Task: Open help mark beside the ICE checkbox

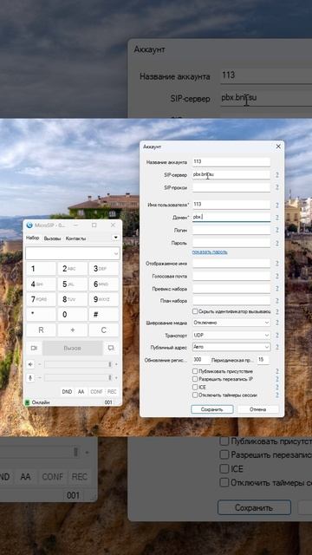Action: (277, 388)
